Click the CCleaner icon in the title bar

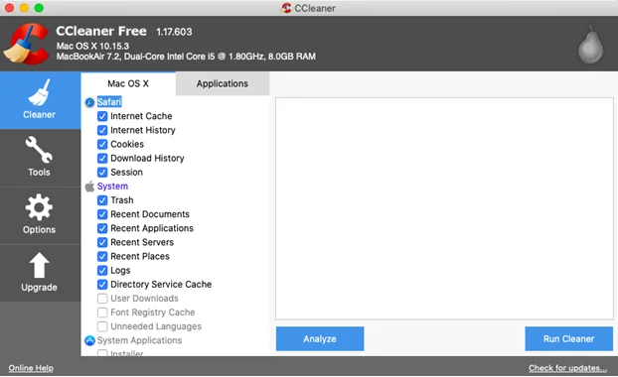tap(286, 8)
